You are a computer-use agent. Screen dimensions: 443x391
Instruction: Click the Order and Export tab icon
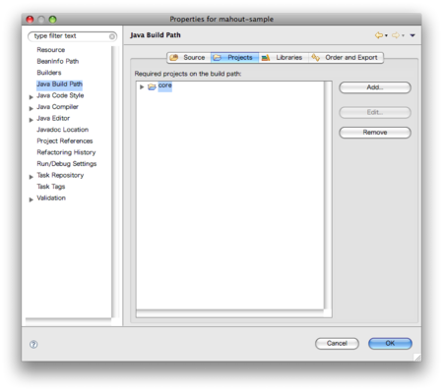tap(316, 58)
